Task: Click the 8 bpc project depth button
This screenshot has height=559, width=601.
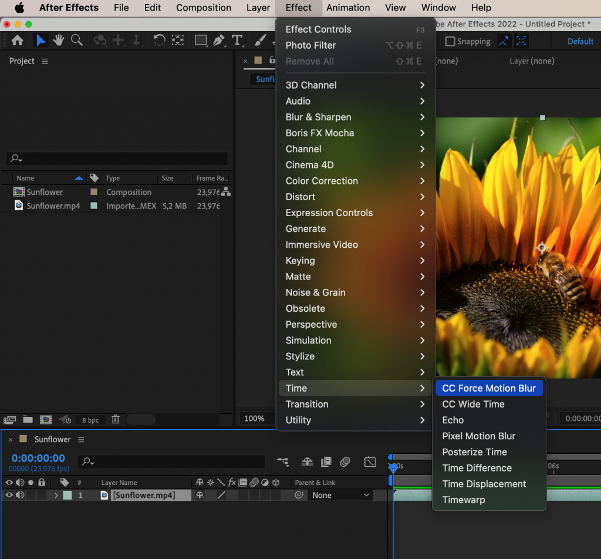Action: pos(90,420)
